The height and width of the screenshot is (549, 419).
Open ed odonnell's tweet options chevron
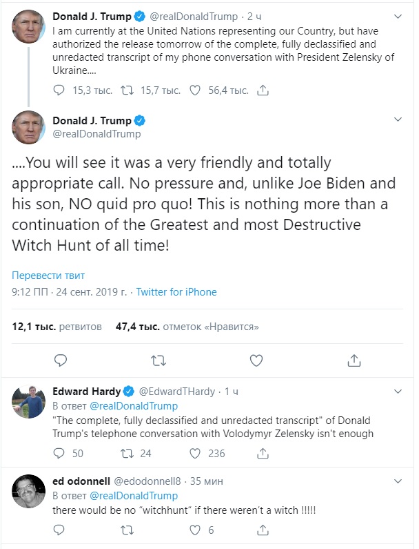(398, 481)
